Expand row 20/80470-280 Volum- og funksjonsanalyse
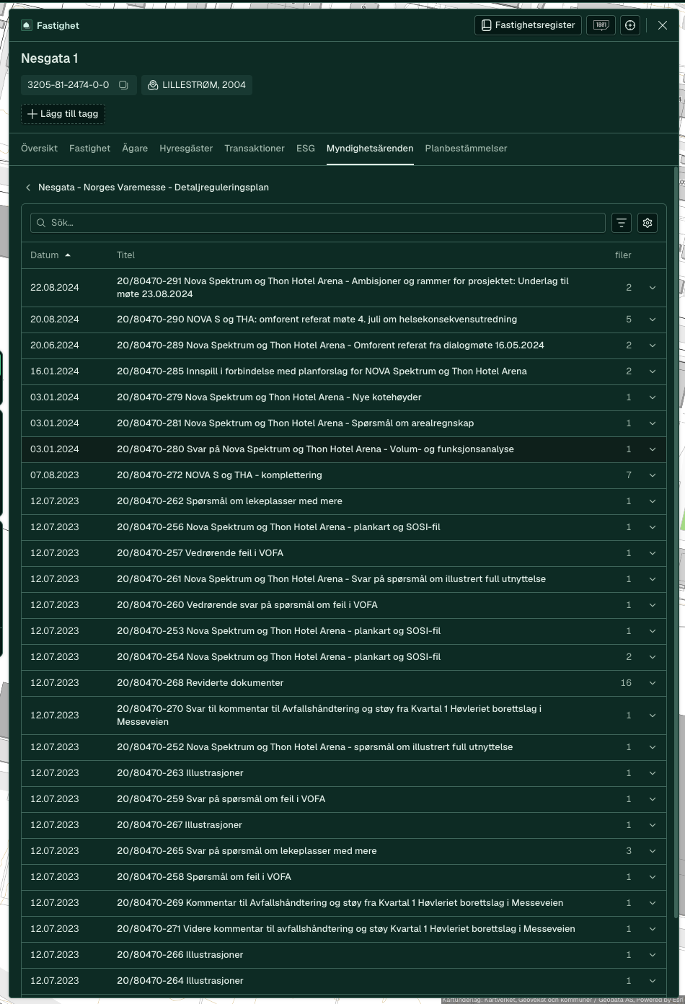Screen dimensions: 685x1004 [x=653, y=449]
